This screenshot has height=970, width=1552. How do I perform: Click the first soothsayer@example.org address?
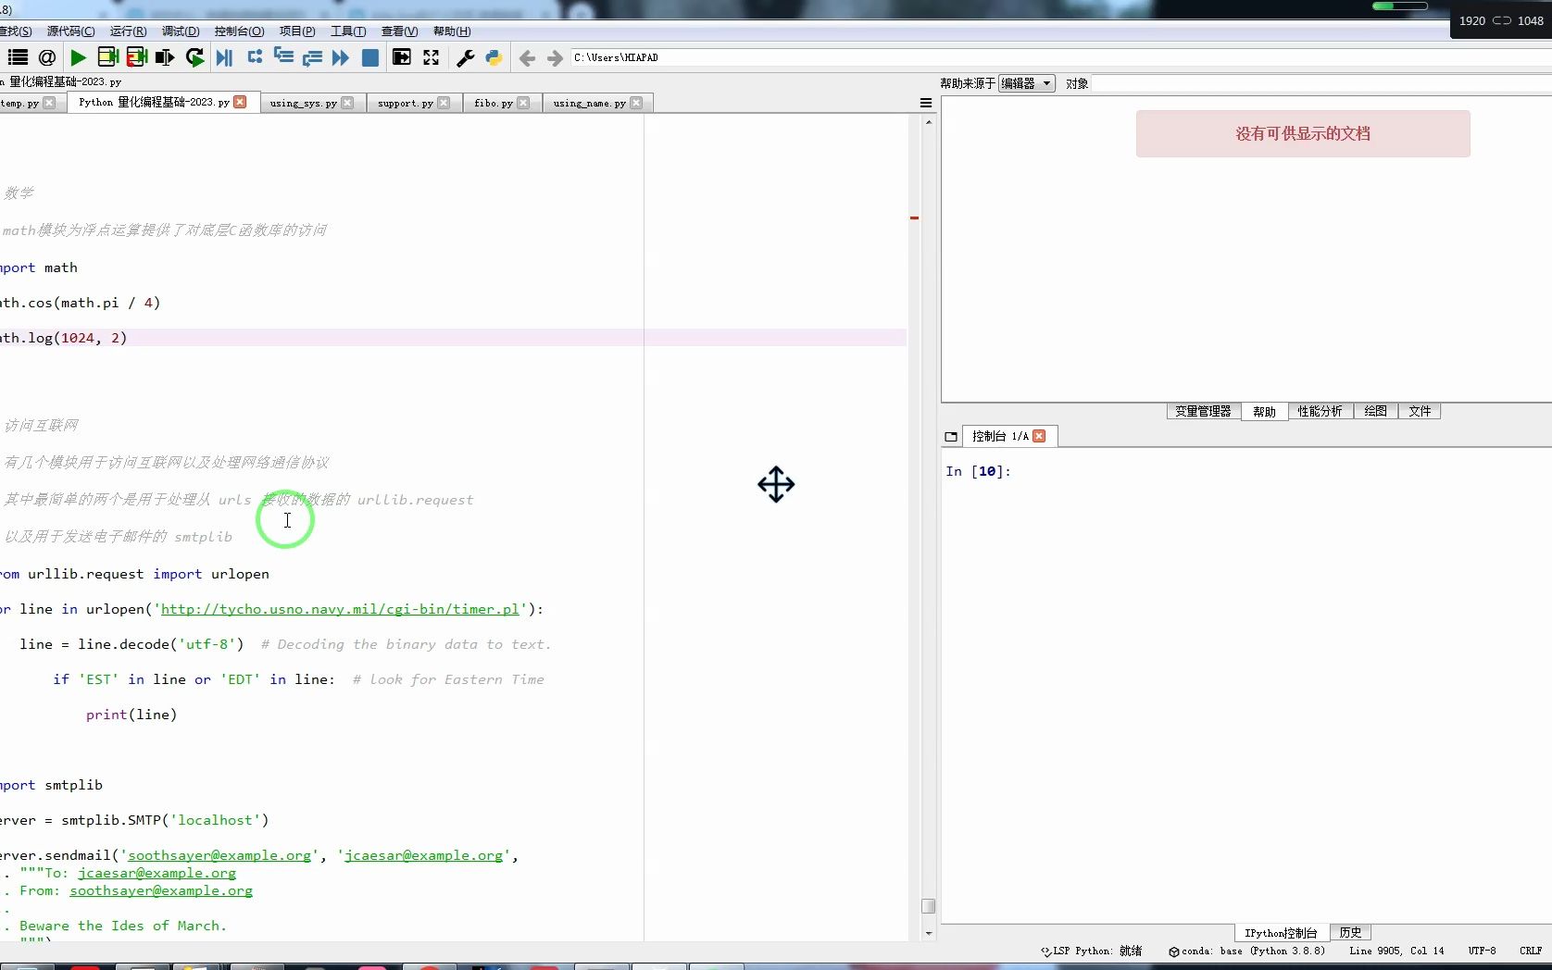pos(219,855)
